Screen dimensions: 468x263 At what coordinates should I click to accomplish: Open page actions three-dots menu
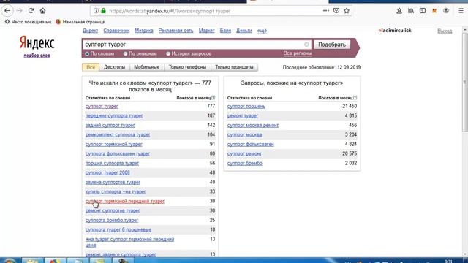pos(326,11)
